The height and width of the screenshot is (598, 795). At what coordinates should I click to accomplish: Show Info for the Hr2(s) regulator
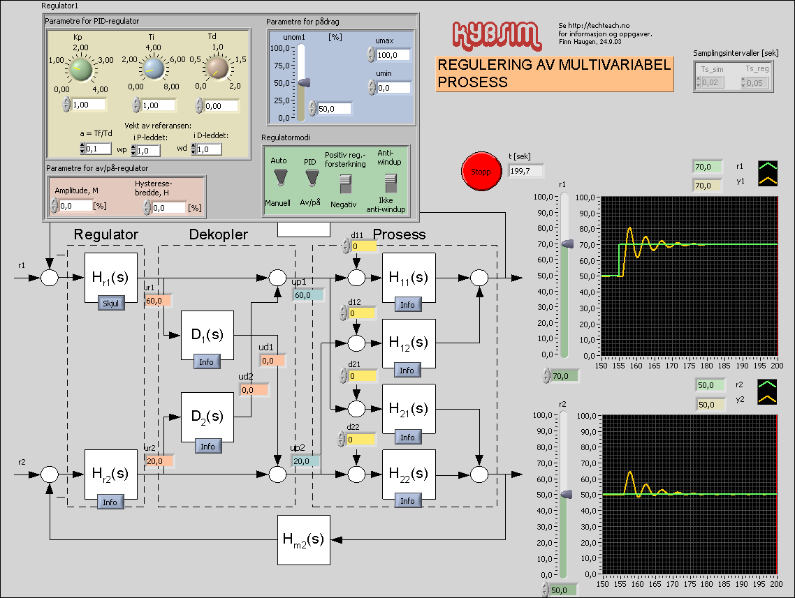[x=110, y=502]
